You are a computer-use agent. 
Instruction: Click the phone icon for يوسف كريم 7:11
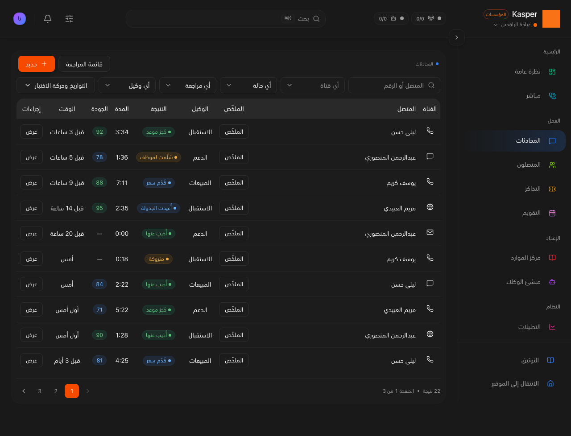pyautogui.click(x=430, y=181)
